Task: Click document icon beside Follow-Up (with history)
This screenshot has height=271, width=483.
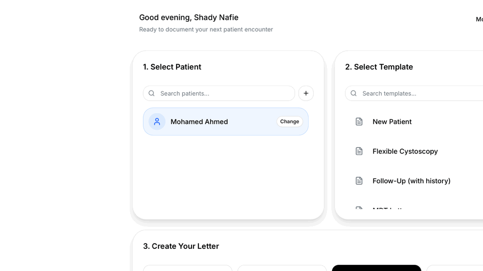Action: click(359, 181)
